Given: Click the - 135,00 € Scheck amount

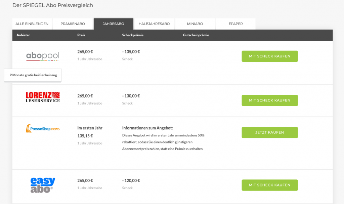Looking at the screenshot, I should tap(131, 52).
